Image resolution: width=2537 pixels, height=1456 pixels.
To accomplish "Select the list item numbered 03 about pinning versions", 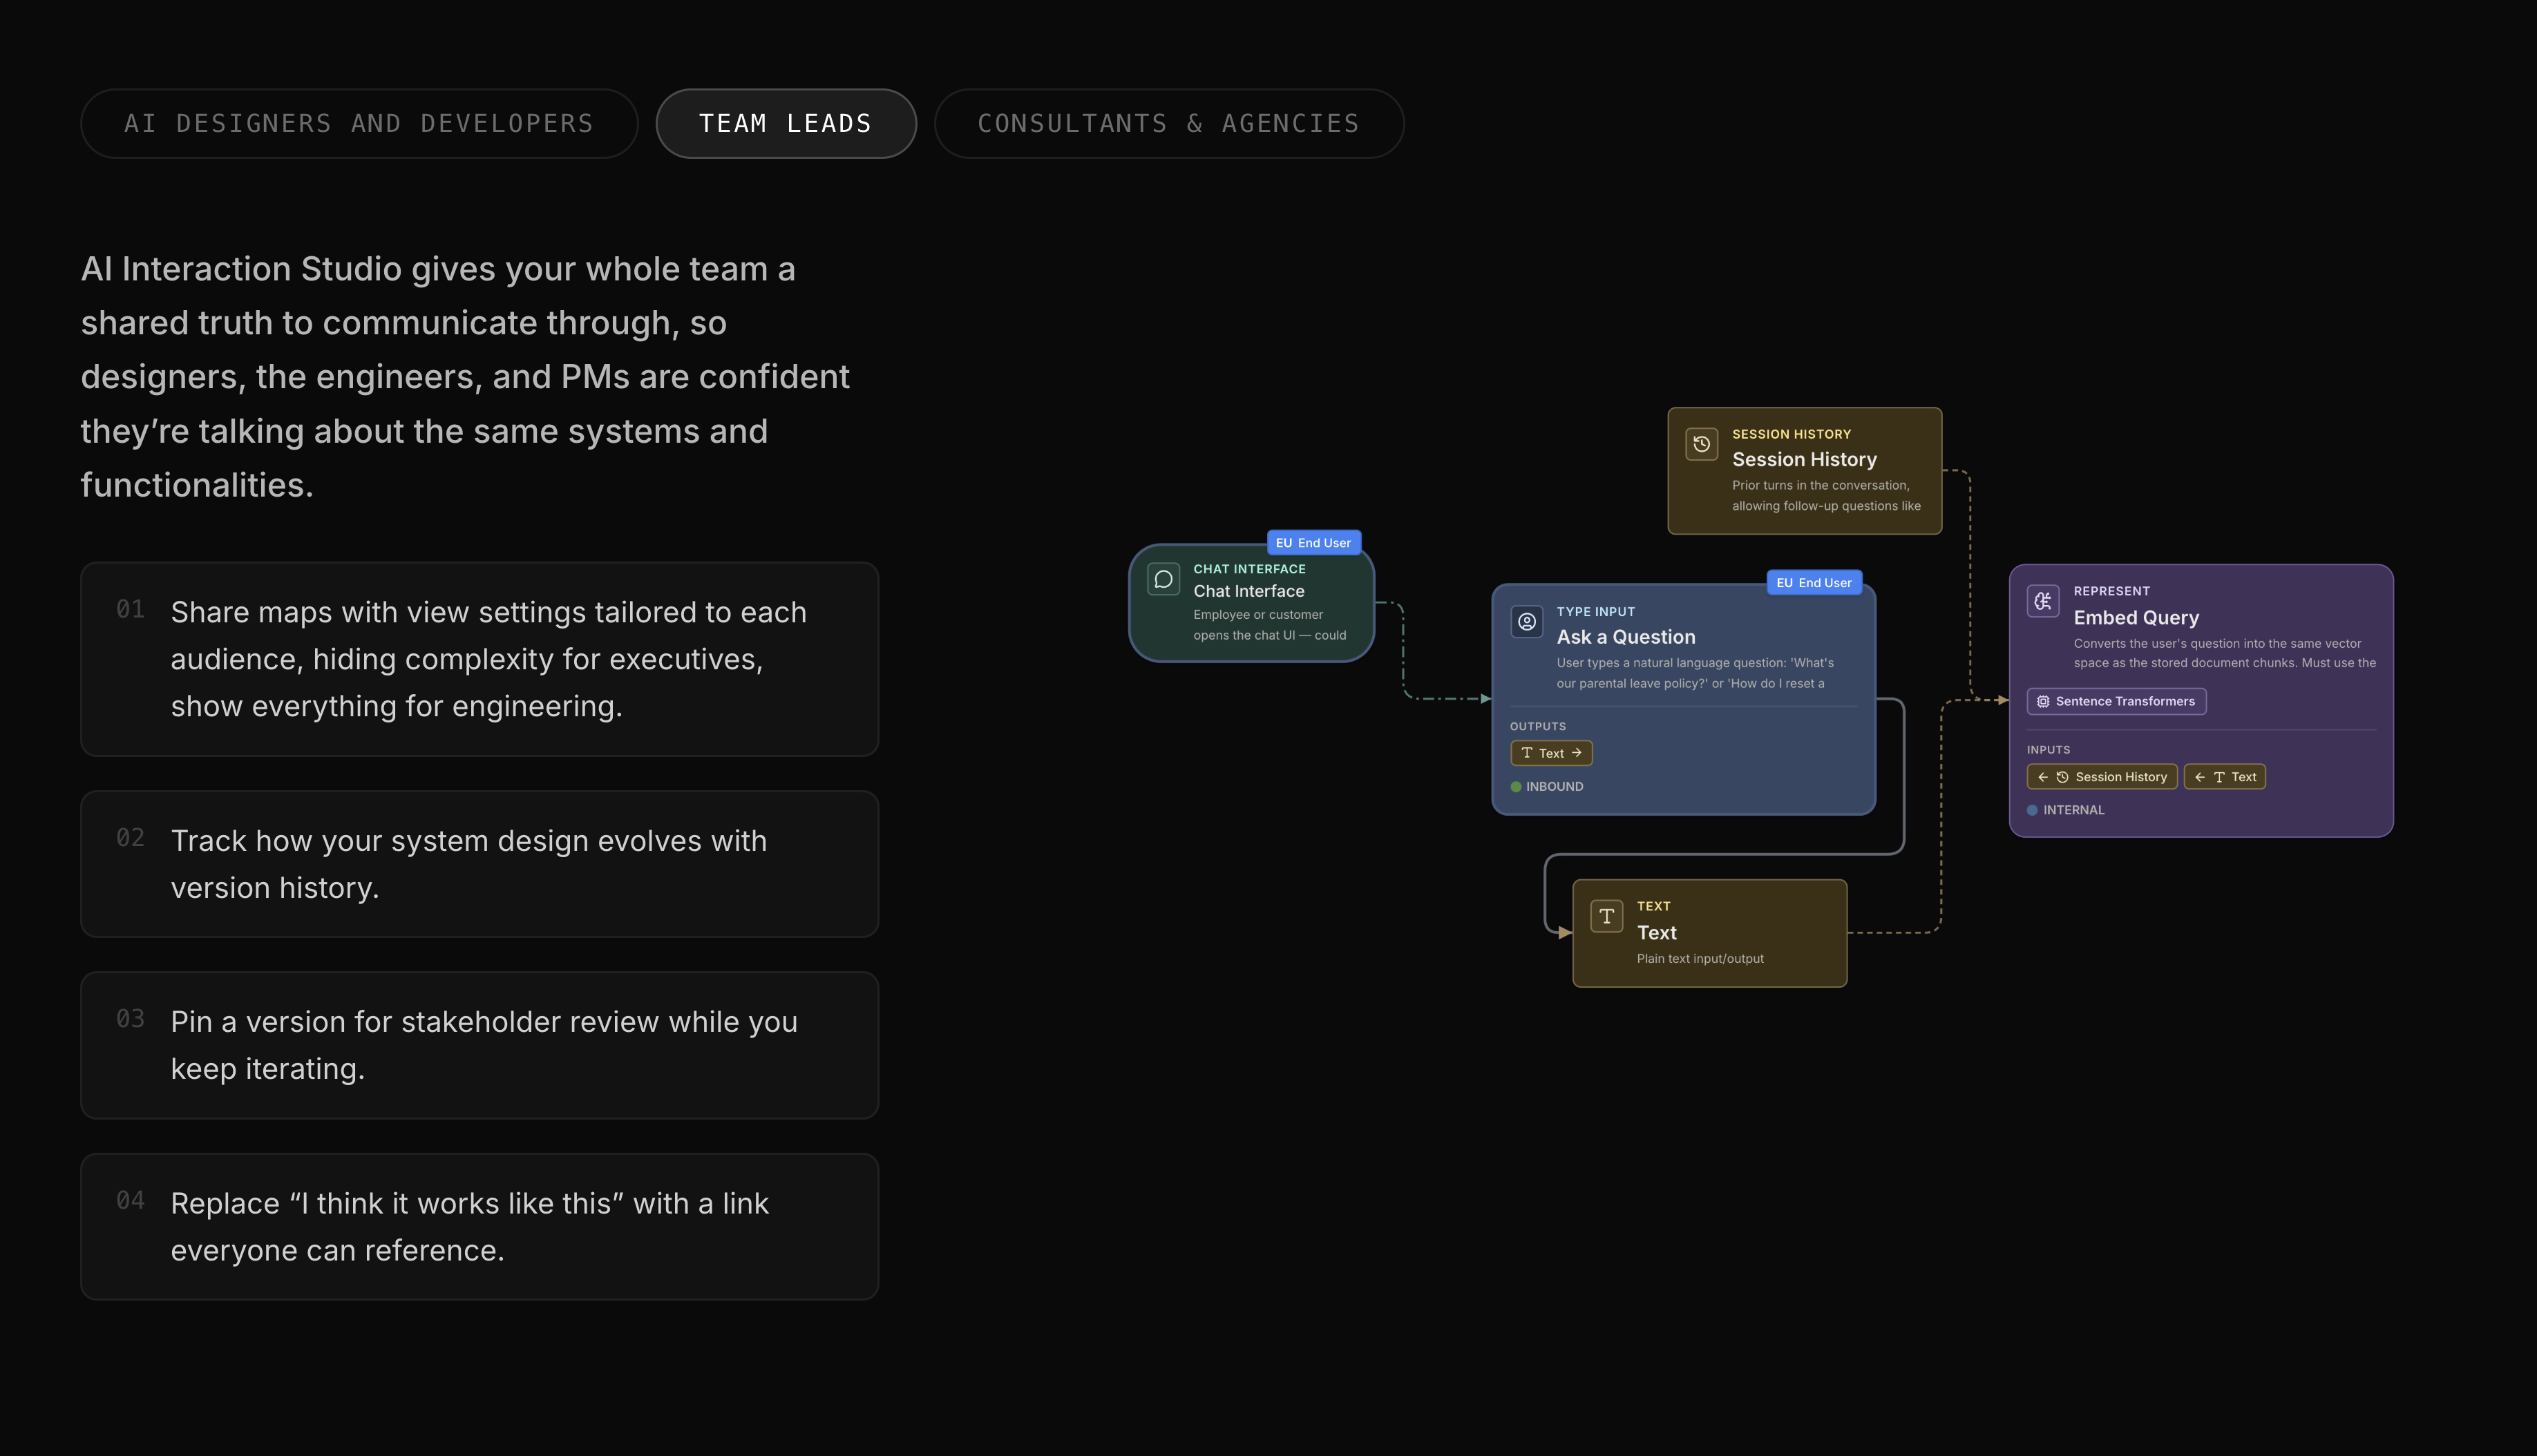I will (x=479, y=1044).
